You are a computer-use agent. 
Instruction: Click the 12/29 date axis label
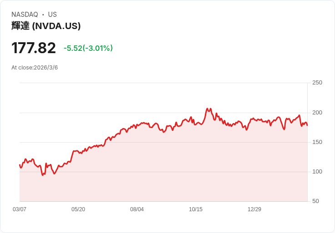254,209
